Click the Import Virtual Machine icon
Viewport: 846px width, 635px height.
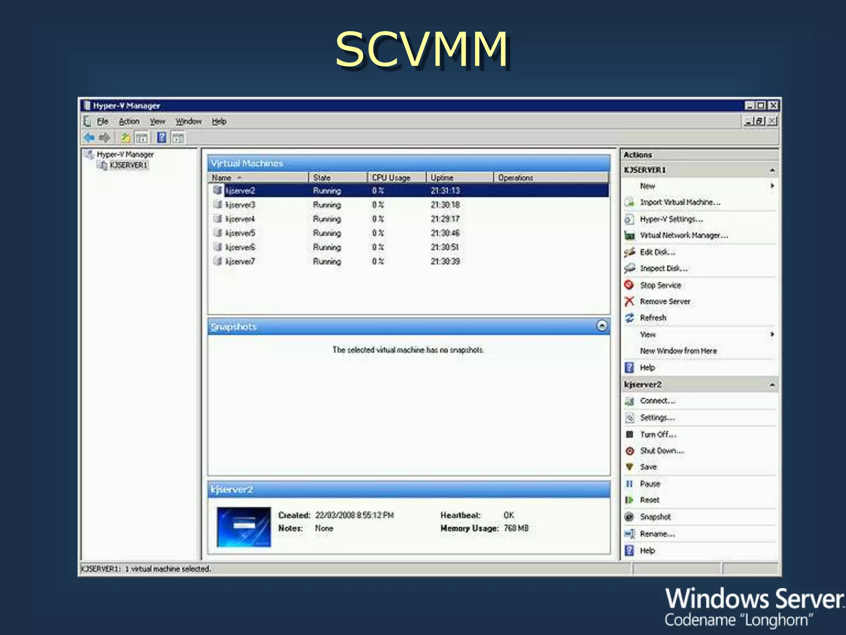click(x=630, y=202)
